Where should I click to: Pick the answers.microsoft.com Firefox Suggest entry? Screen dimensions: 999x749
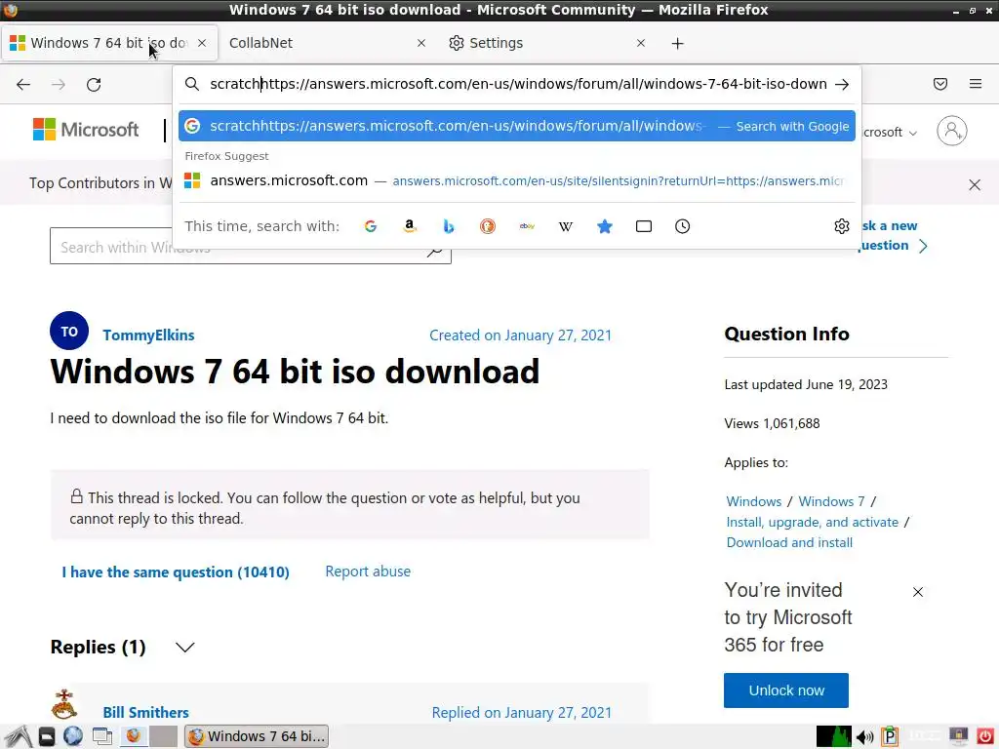click(517, 180)
